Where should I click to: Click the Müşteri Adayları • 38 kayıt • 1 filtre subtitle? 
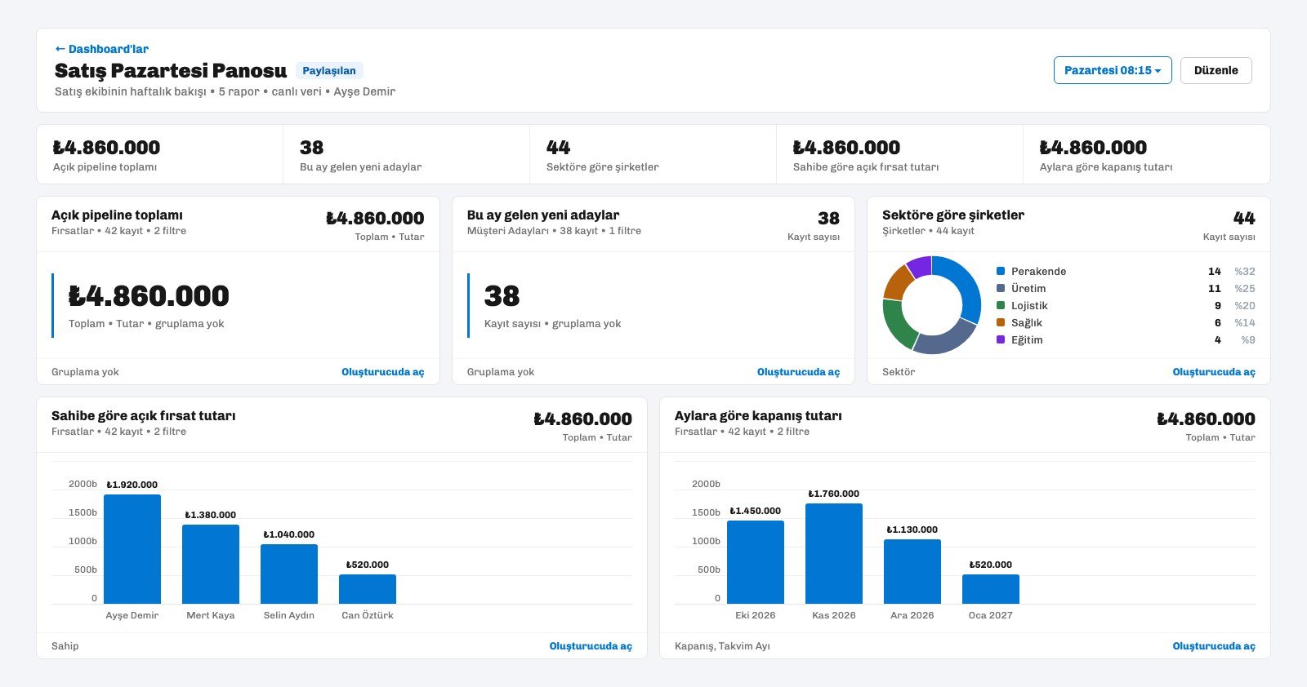click(554, 231)
